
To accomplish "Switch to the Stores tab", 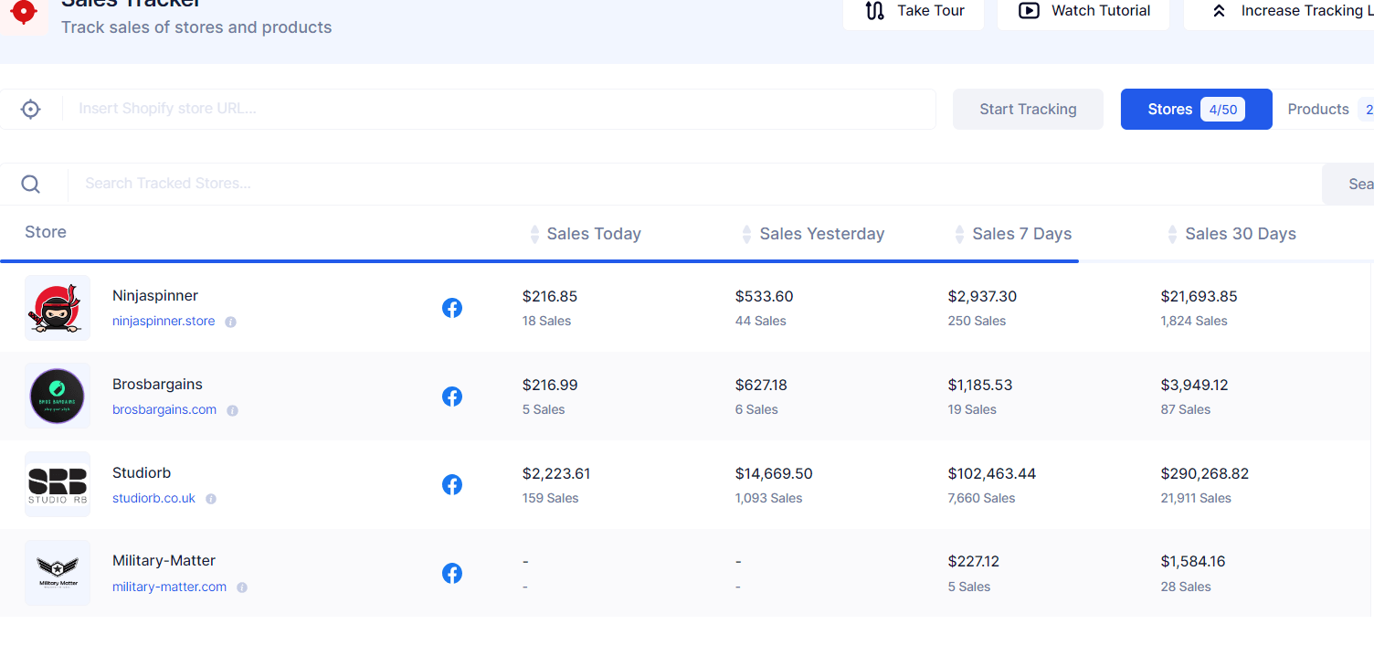I will click(1195, 110).
